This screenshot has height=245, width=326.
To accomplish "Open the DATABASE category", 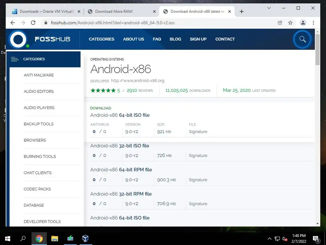I will (34, 205).
